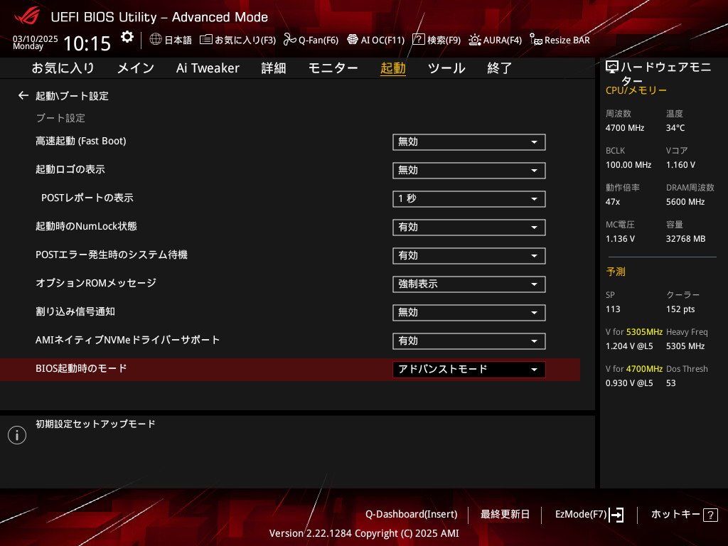The width and height of the screenshot is (728, 546).
Task: Click Resize BAR label
Action: point(567,40)
